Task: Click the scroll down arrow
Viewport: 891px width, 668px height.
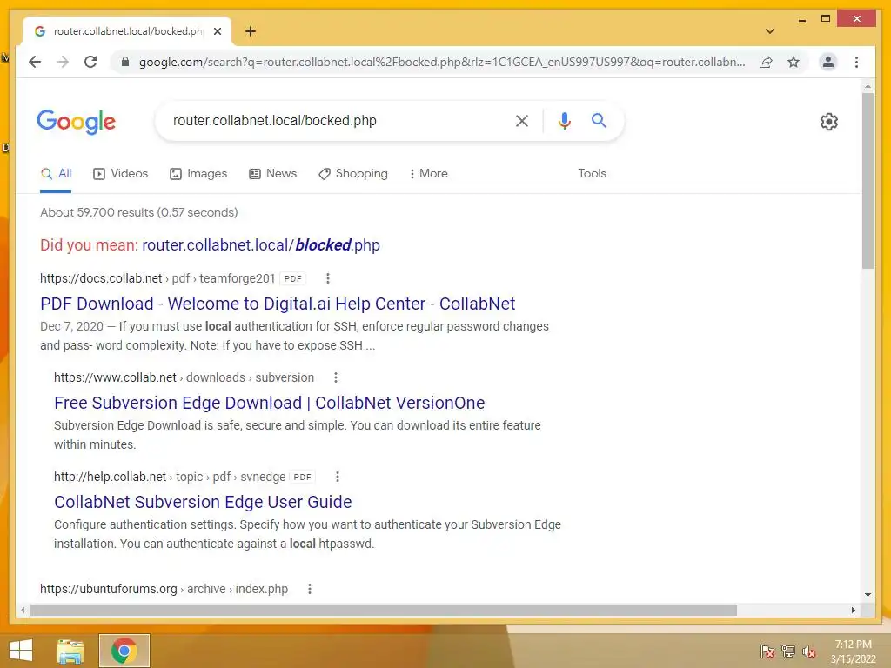Action: pyautogui.click(x=868, y=595)
